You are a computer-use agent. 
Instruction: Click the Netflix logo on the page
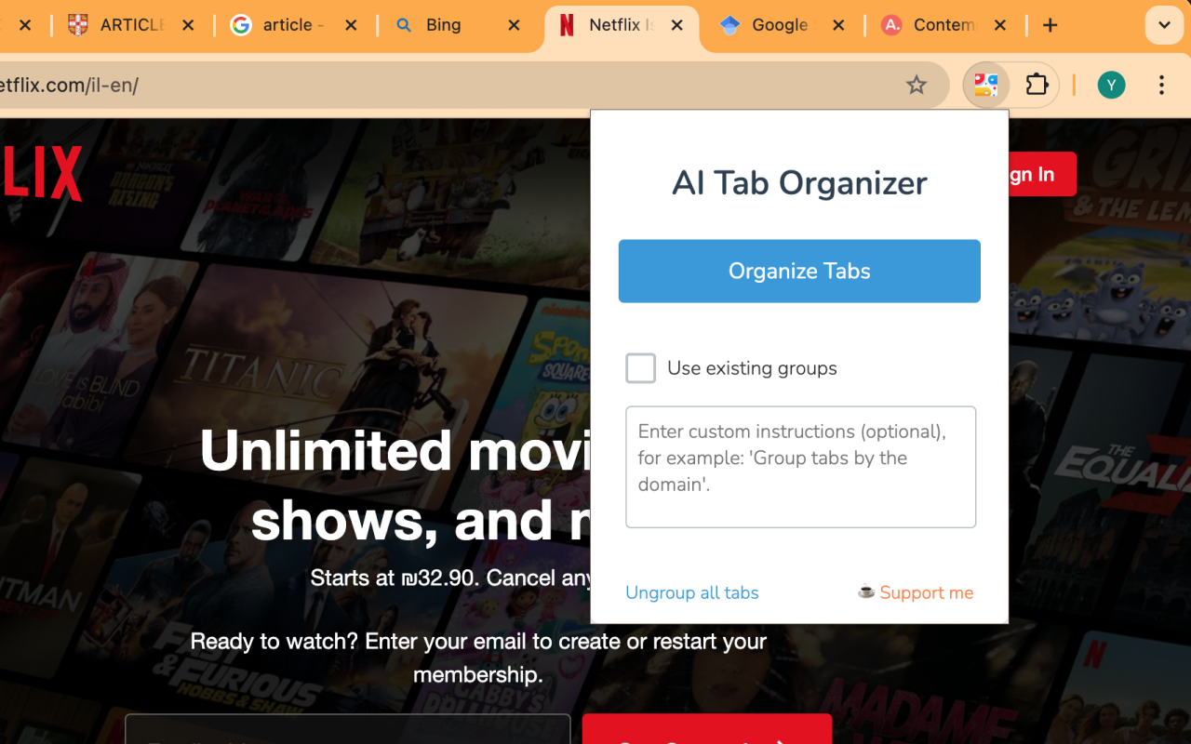41,173
